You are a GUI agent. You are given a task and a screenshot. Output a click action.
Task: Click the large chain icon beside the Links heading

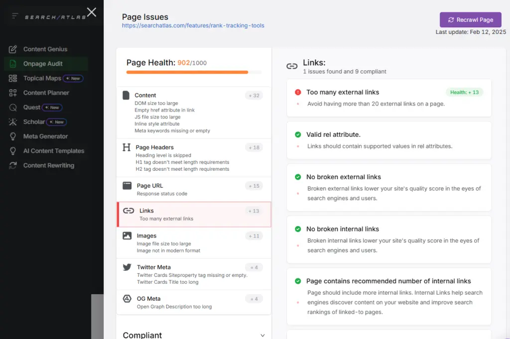[x=292, y=66]
